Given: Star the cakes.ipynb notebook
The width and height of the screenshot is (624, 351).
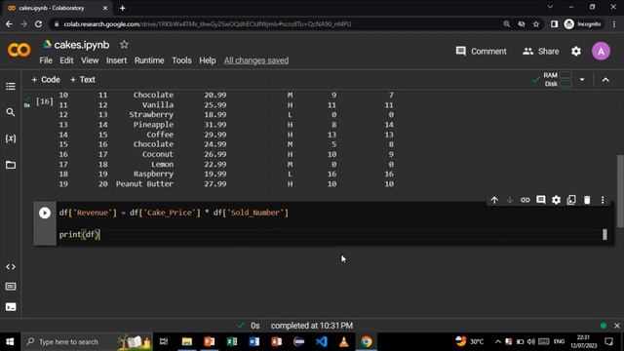Looking at the screenshot, I should click(124, 45).
